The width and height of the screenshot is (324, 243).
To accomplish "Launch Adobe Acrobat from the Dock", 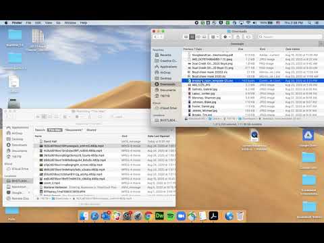I will tap(213, 216).
